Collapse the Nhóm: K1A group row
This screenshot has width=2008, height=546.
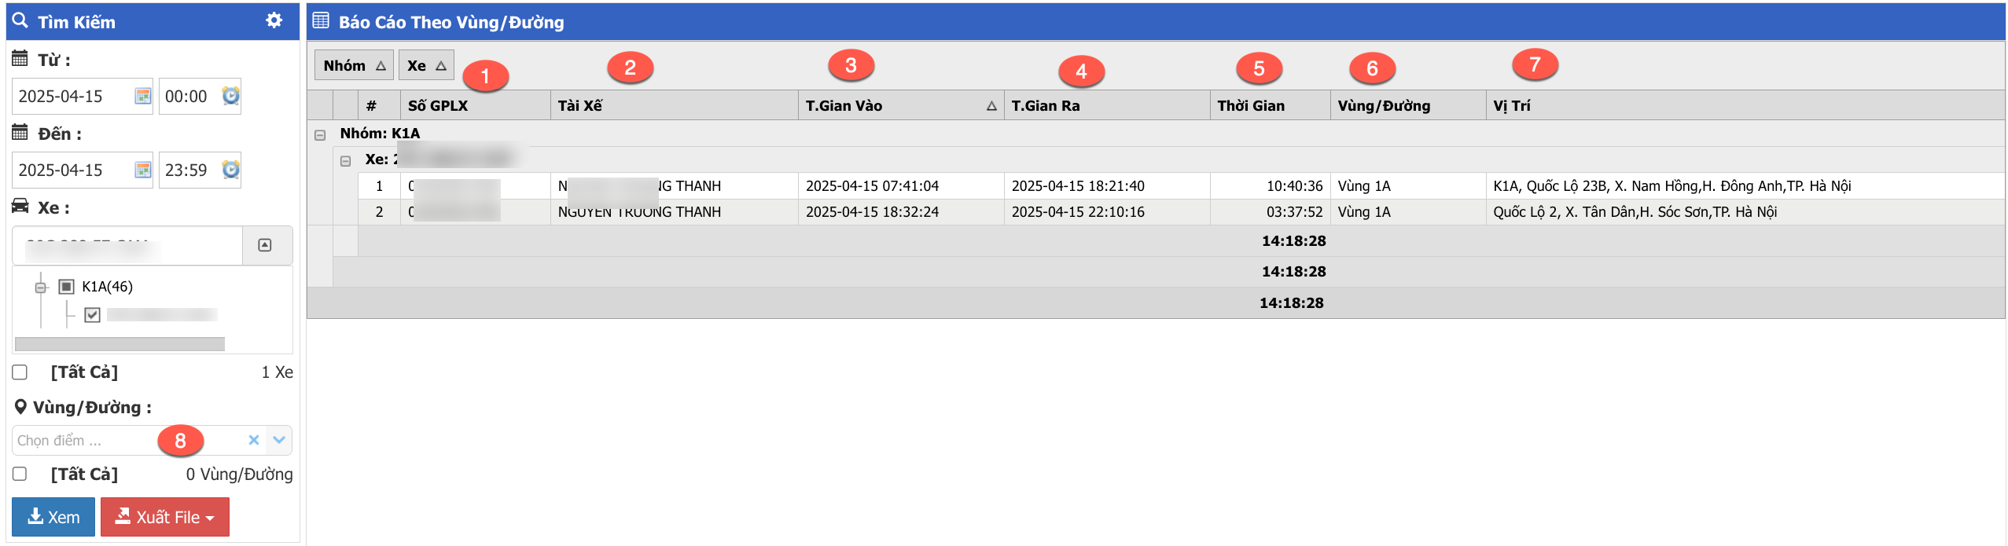click(x=320, y=134)
